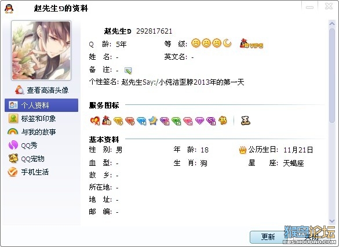Click the blue diamond service icon
Viewport: 339px width, 247px height.
point(141,121)
